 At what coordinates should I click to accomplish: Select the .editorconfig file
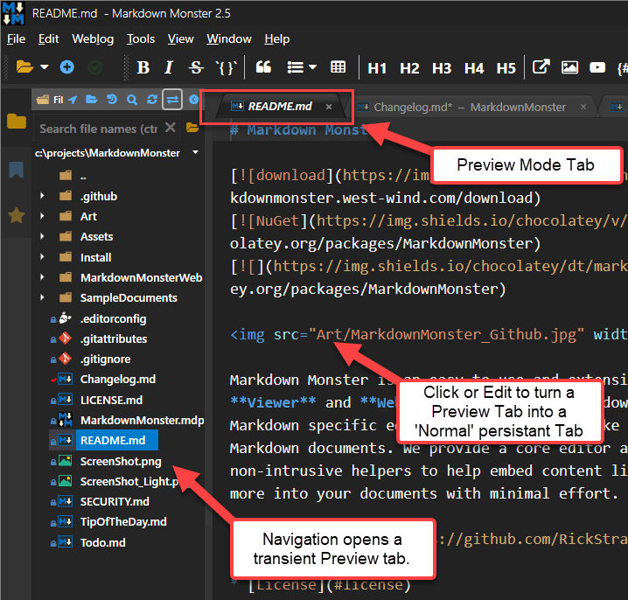click(113, 318)
